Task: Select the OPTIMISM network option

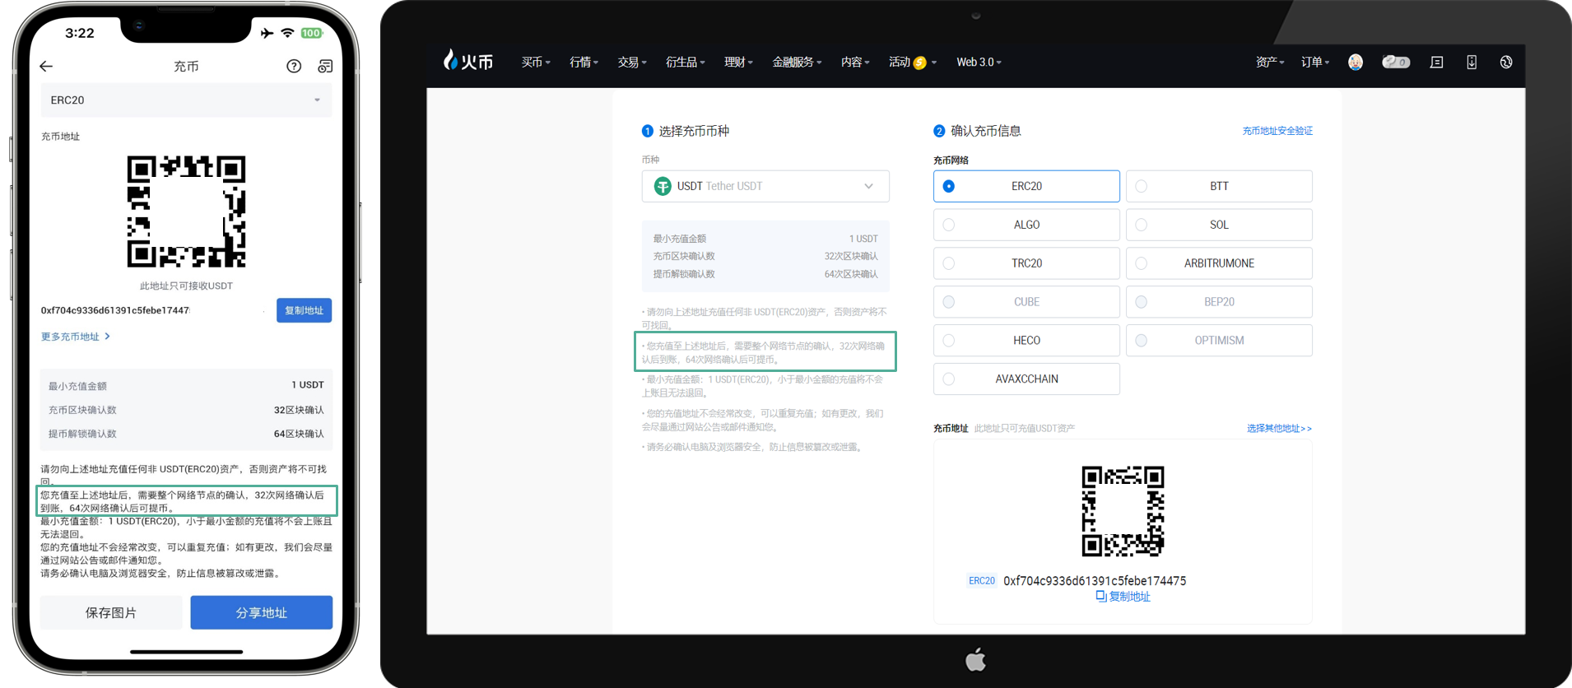Action: 1219,341
